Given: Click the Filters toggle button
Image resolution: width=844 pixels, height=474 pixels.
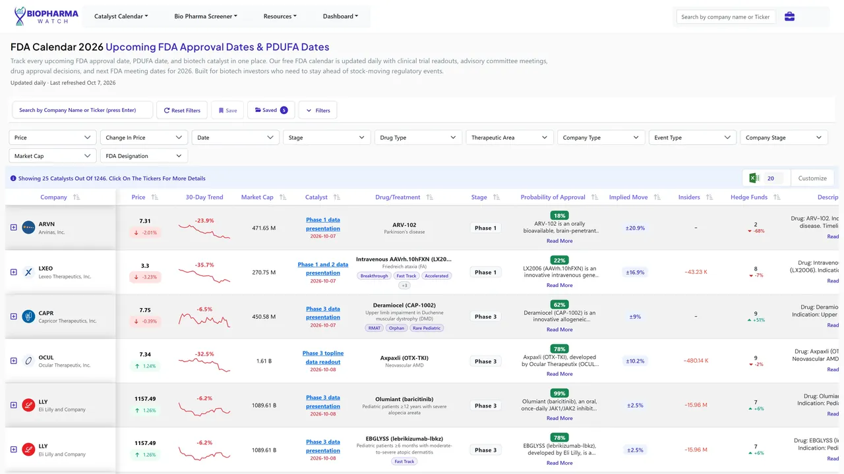Looking at the screenshot, I should click(x=318, y=110).
